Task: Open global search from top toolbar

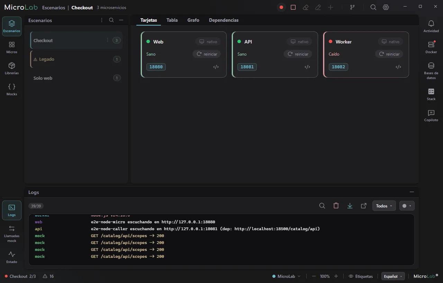Action: tap(373, 7)
